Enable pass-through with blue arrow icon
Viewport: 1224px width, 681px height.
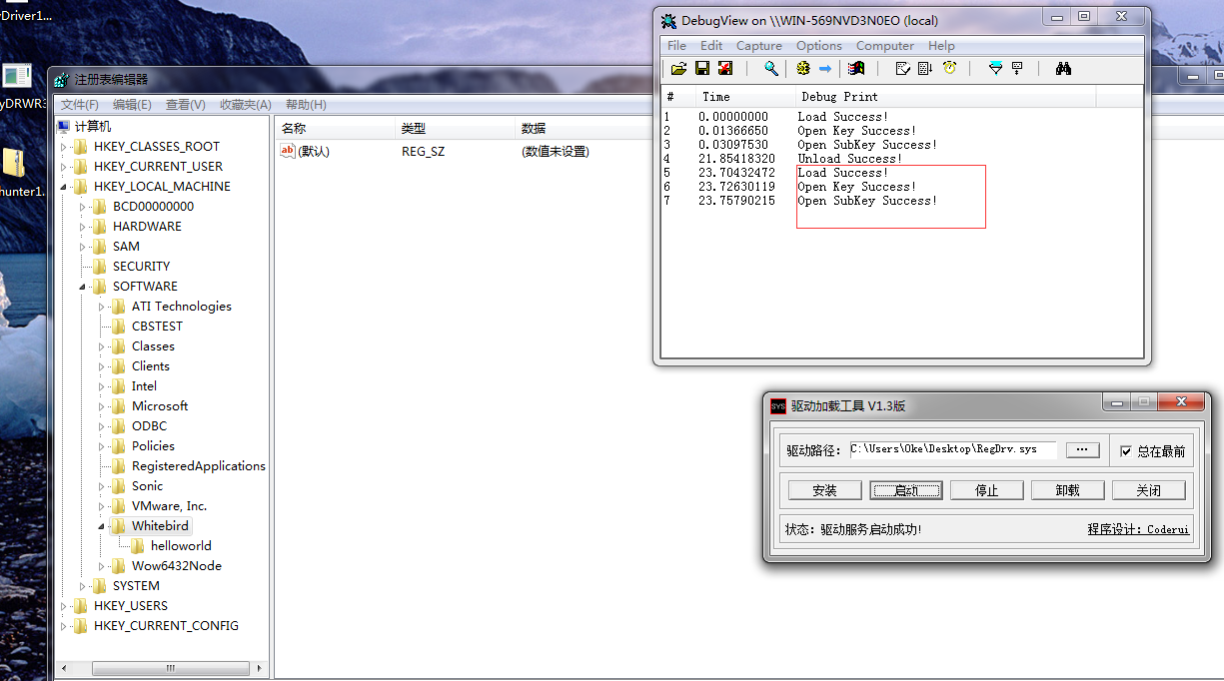[x=825, y=68]
